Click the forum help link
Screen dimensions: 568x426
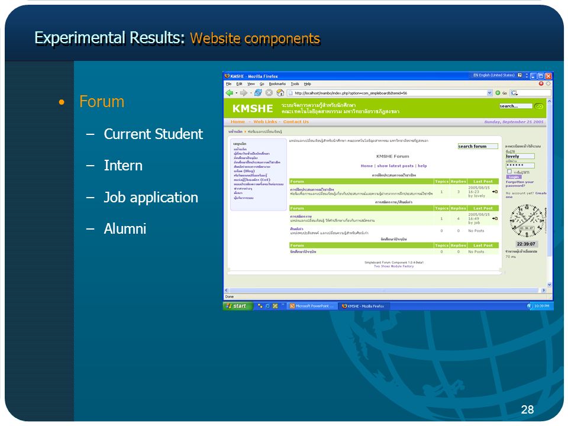click(x=422, y=166)
